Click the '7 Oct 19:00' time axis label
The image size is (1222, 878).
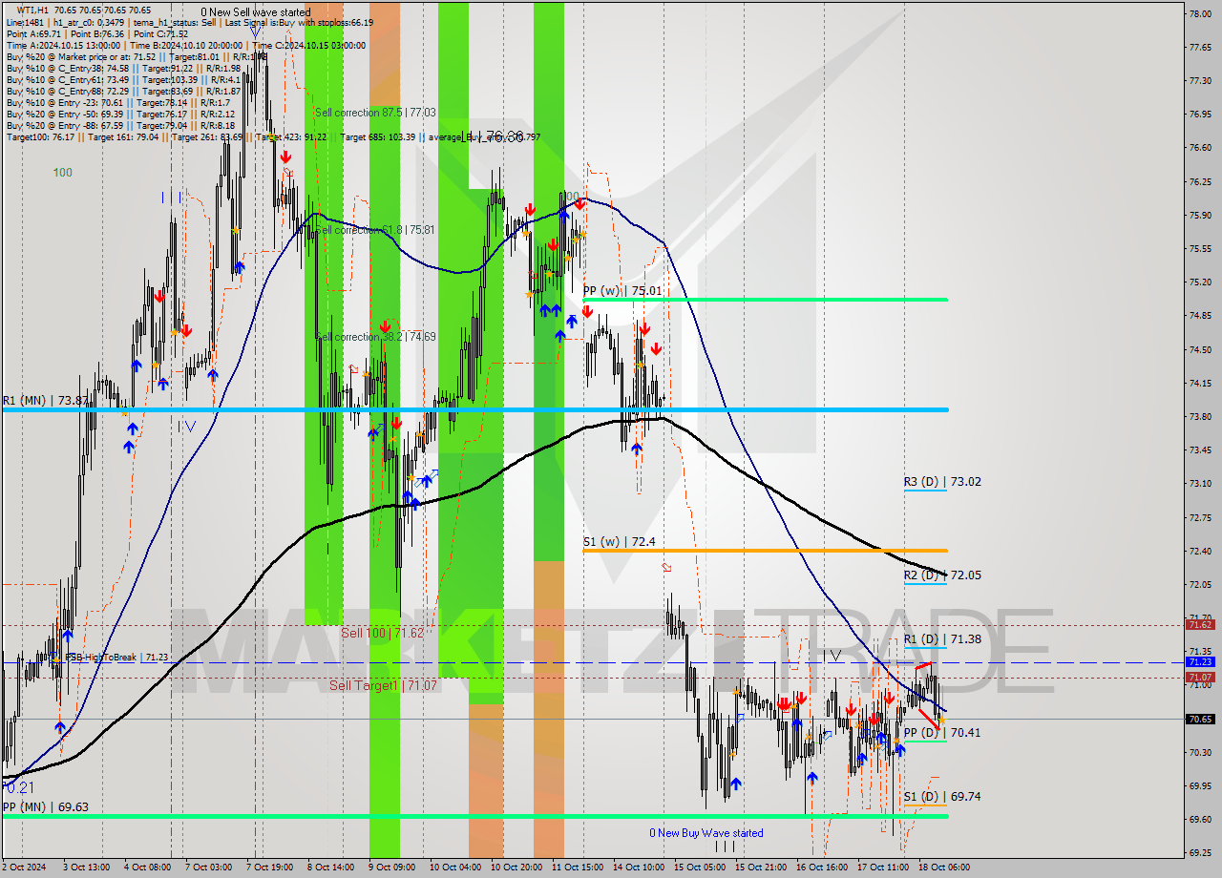click(x=270, y=868)
